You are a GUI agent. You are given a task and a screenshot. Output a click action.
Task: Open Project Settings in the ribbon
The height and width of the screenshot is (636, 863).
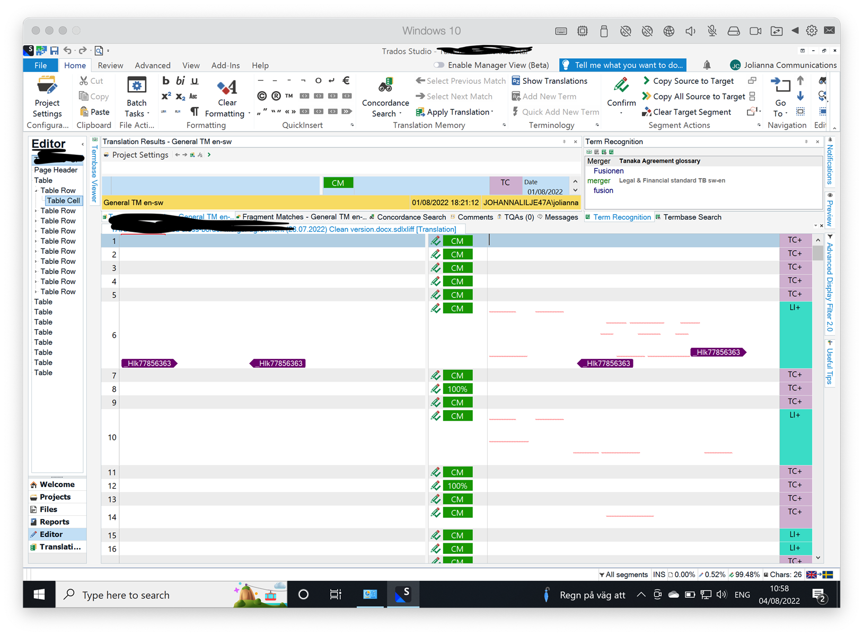point(47,98)
